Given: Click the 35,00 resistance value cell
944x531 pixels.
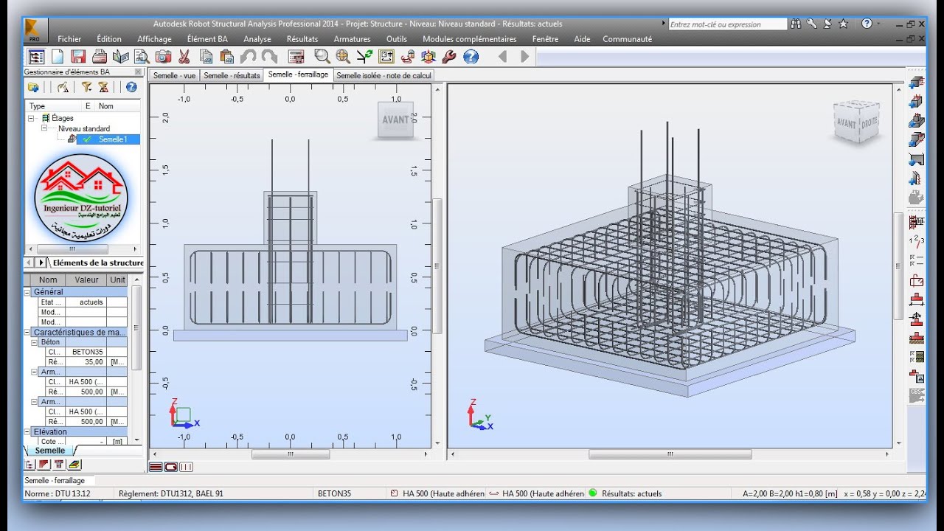Looking at the screenshot, I should 86,362.
